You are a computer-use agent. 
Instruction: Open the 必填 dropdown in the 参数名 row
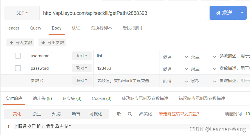coord(175,81)
